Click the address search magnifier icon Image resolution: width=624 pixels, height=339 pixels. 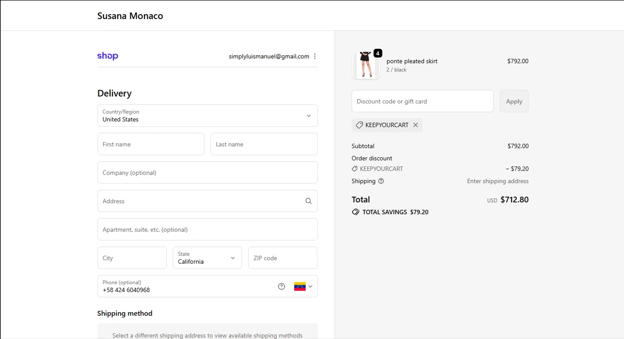point(309,201)
